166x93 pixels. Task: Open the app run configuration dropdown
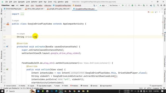pyautogui.click(x=103, y=5)
